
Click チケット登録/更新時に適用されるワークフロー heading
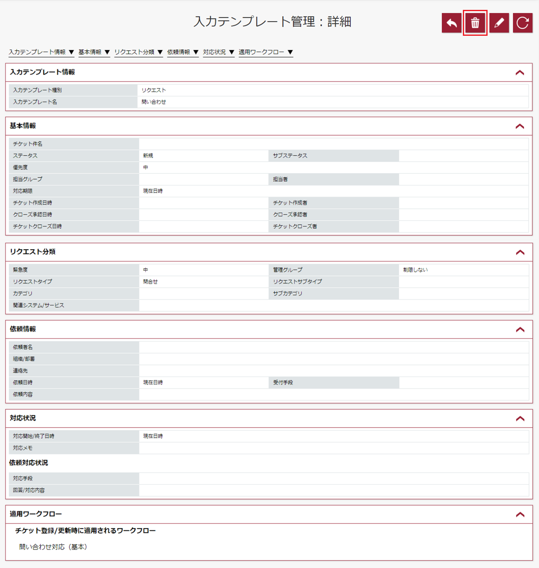coord(86,531)
